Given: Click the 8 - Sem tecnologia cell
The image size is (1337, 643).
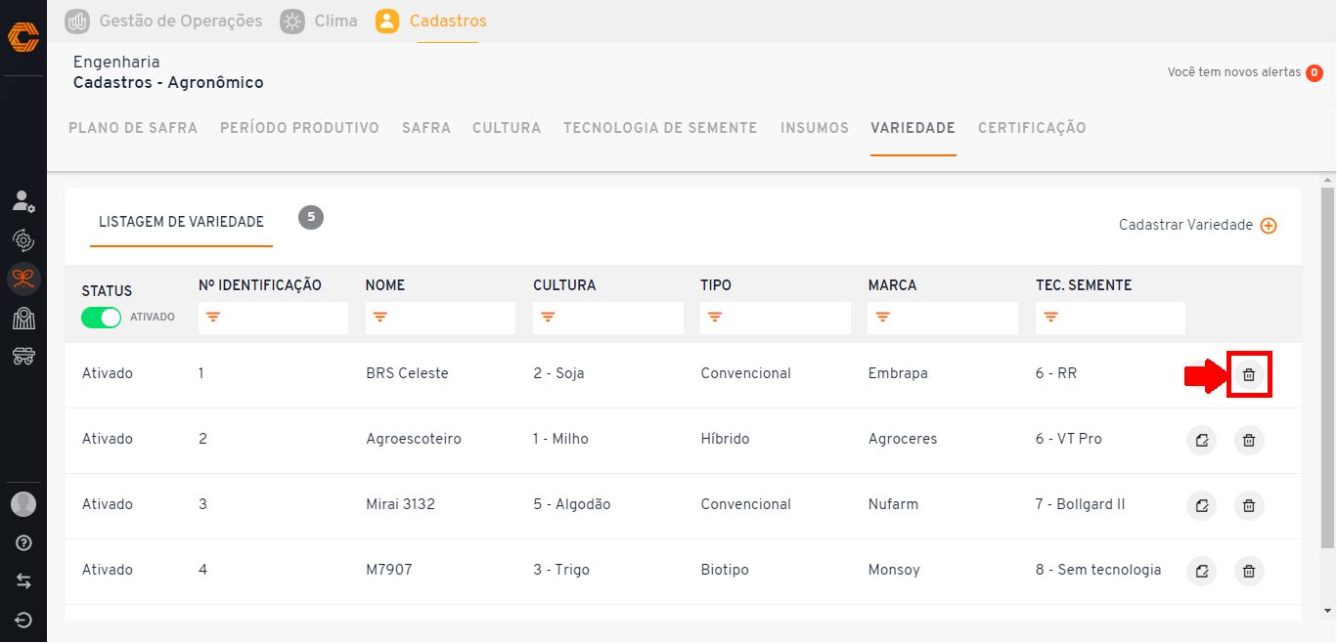Looking at the screenshot, I should click(1098, 570).
